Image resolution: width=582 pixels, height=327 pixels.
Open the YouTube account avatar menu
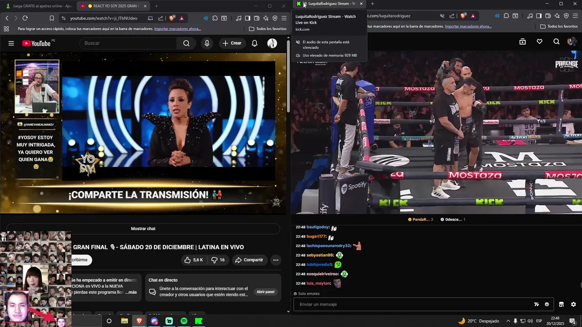(x=272, y=43)
